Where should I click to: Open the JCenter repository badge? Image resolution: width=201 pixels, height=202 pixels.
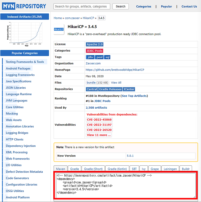129,89
